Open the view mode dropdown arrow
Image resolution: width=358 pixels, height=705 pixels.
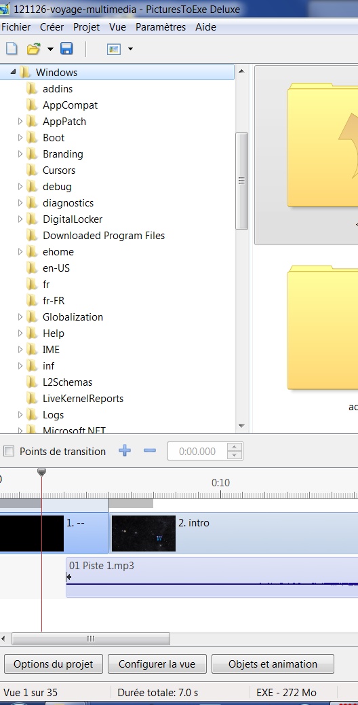130,49
